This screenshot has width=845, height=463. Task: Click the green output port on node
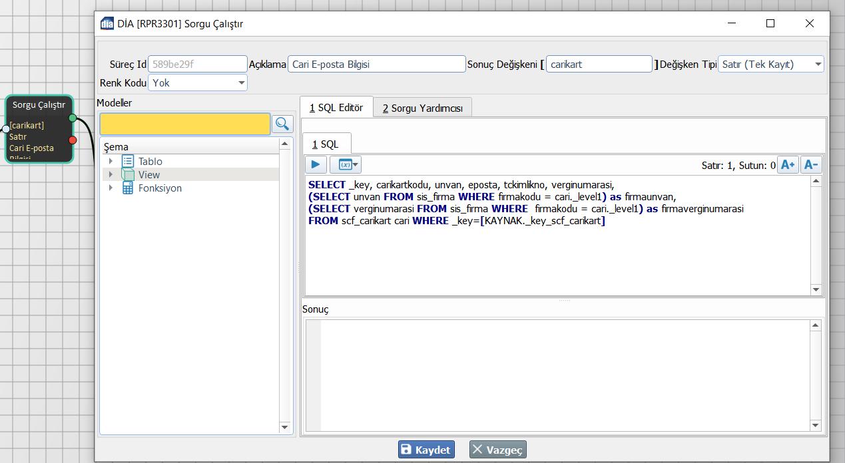tap(73, 118)
